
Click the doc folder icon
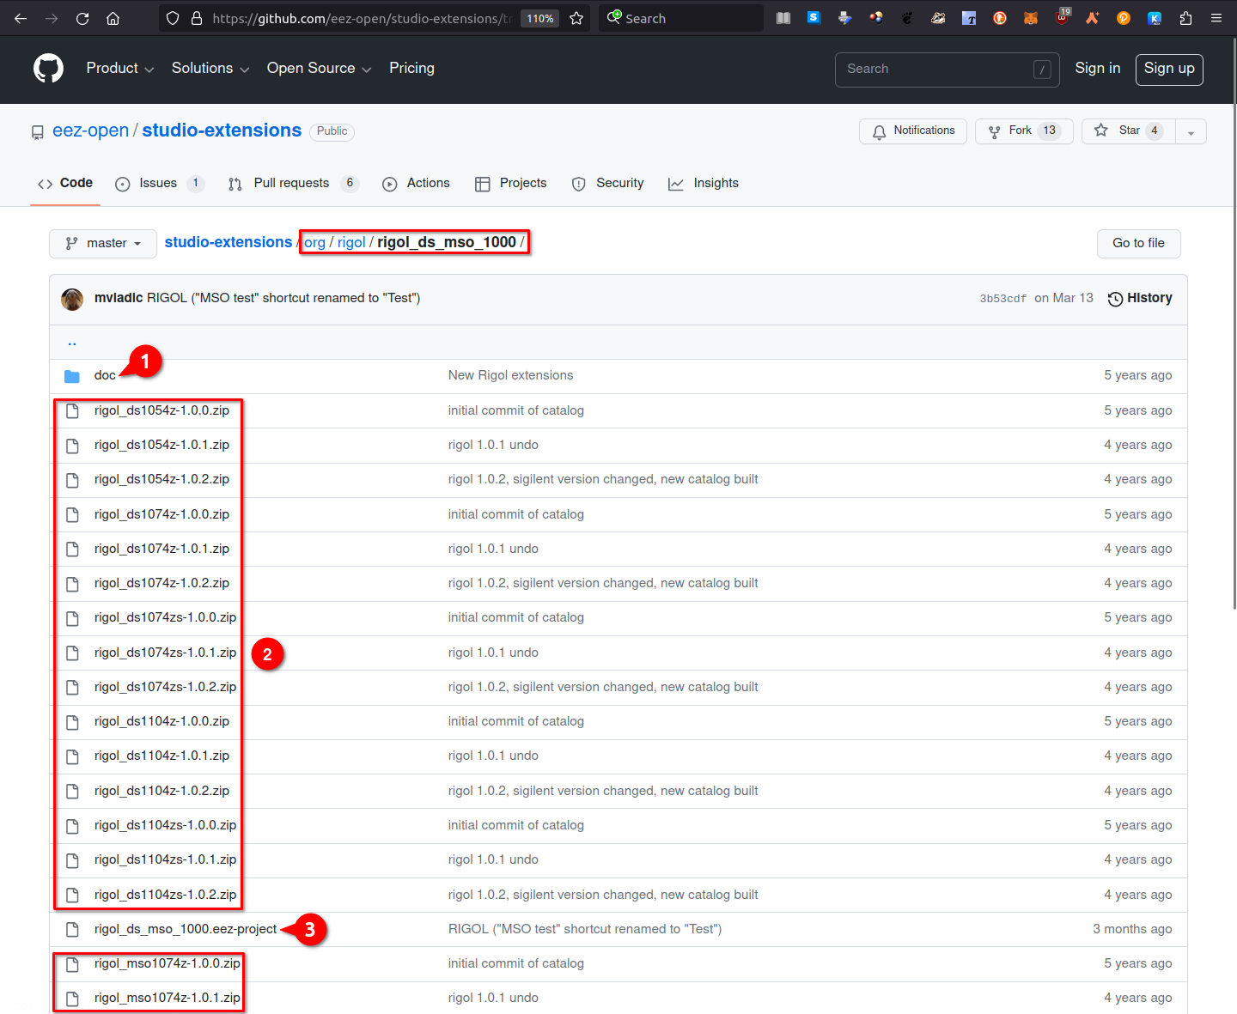[x=72, y=376]
